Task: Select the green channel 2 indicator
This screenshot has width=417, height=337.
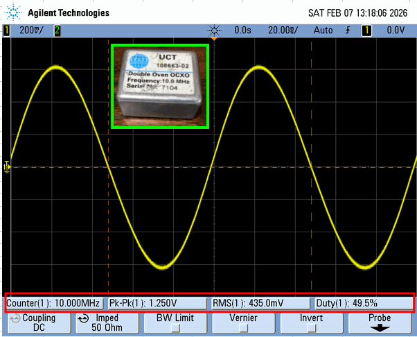Action: coord(57,31)
